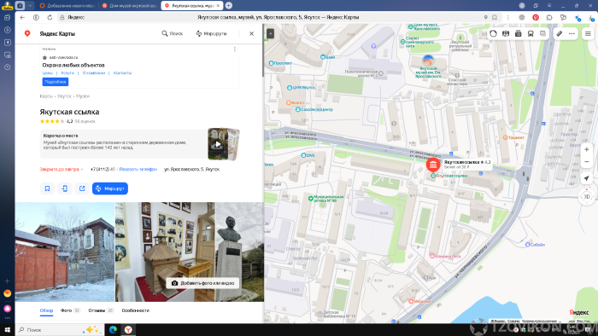
Task: Zoom out on the map with minus
Action: [587, 162]
